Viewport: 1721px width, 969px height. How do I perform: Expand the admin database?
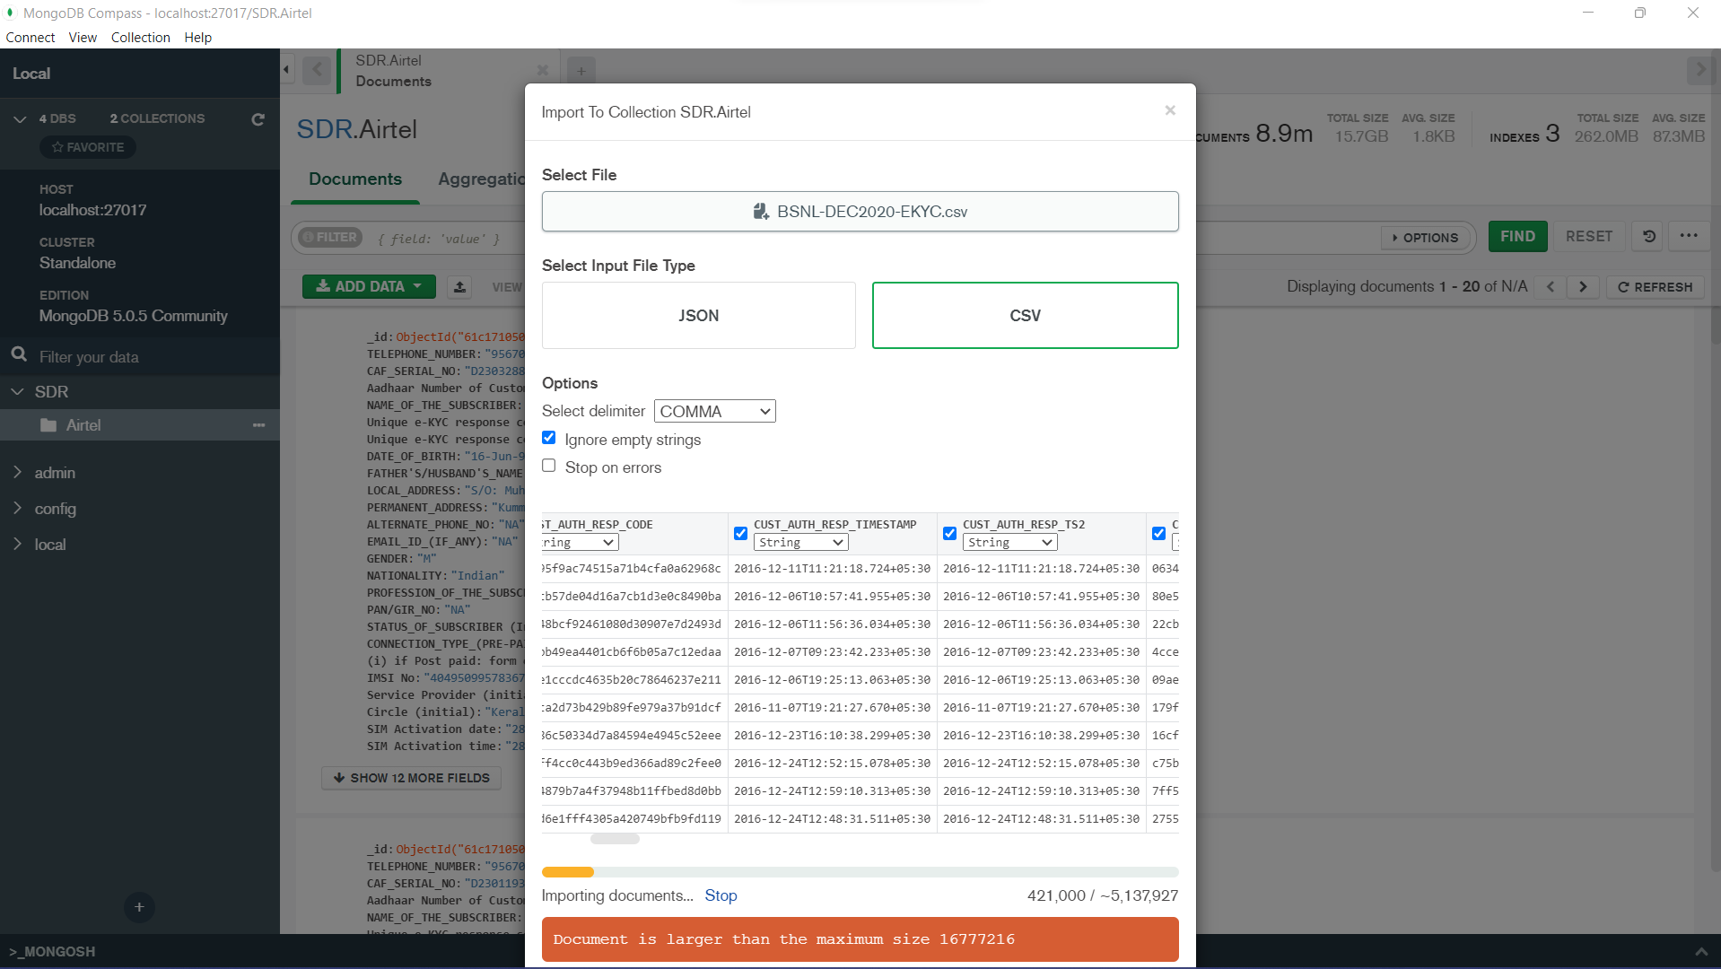pos(17,472)
